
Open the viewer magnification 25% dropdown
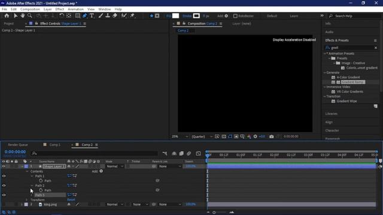180,137
